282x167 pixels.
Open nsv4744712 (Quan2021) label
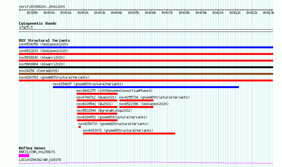(96, 97)
